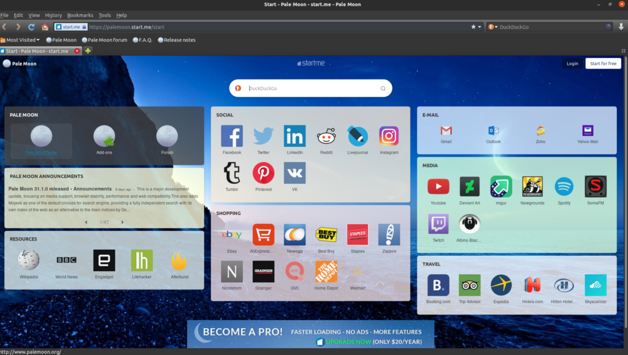Click the Newegg shortcut

(294, 234)
